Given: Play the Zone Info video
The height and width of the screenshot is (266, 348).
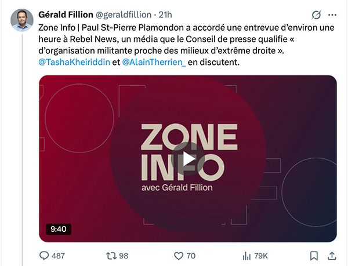Looking at the screenshot, I should tap(188, 158).
